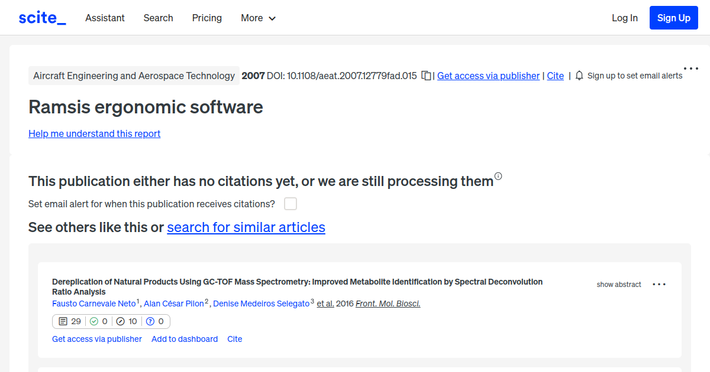Click the copy DOI icon
This screenshot has width=710, height=372.
tap(426, 76)
